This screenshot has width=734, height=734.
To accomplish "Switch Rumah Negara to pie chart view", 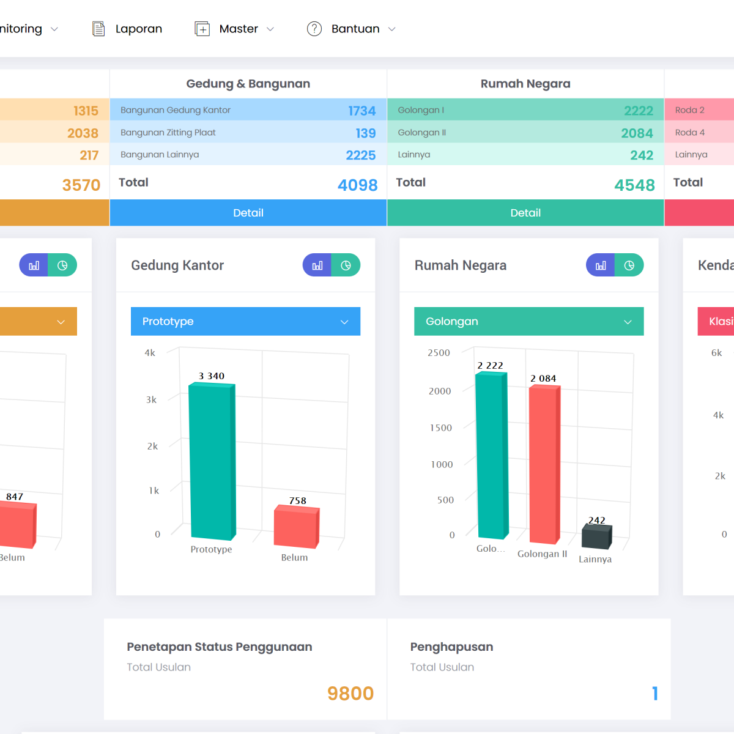I will [629, 265].
